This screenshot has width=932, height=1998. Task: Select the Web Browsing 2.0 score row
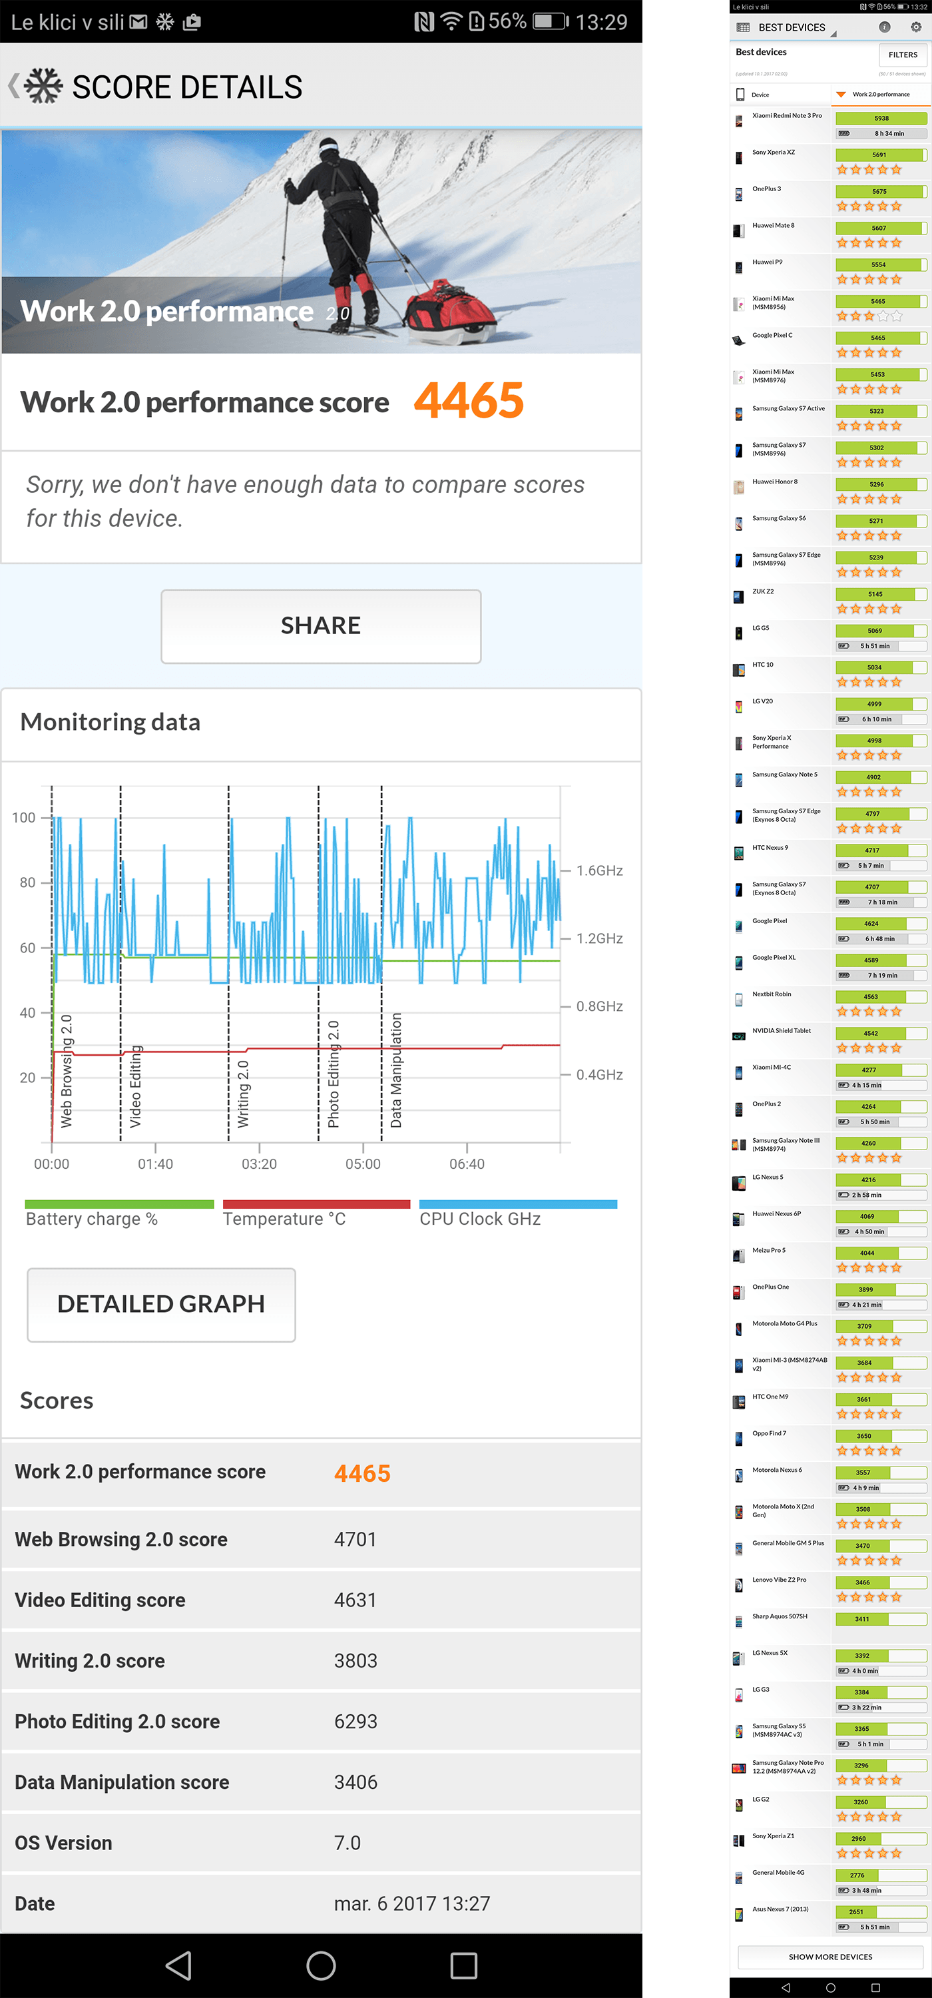321,1539
